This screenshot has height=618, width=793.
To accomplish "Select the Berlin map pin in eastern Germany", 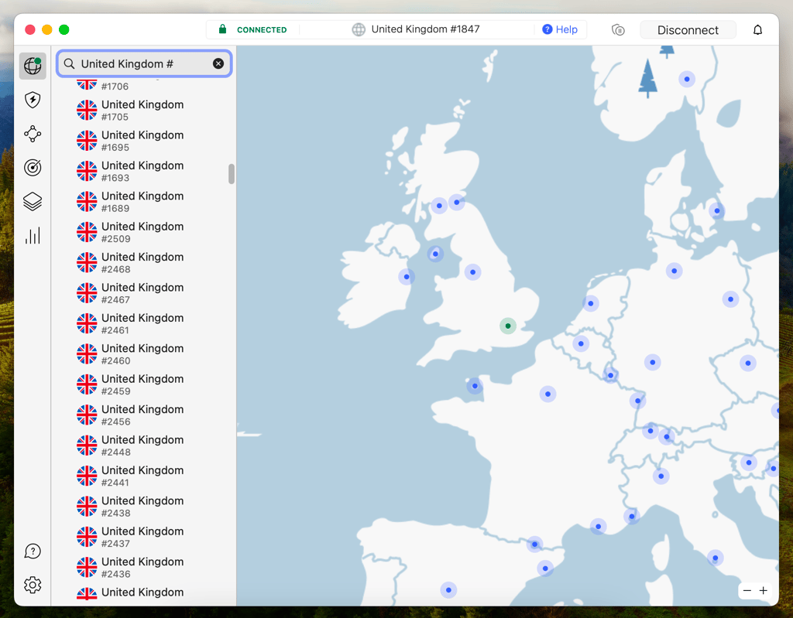I will coord(730,299).
